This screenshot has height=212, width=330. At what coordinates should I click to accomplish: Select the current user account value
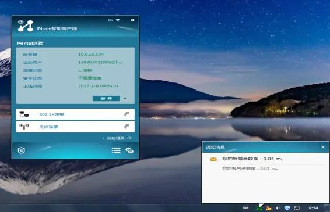pos(100,62)
